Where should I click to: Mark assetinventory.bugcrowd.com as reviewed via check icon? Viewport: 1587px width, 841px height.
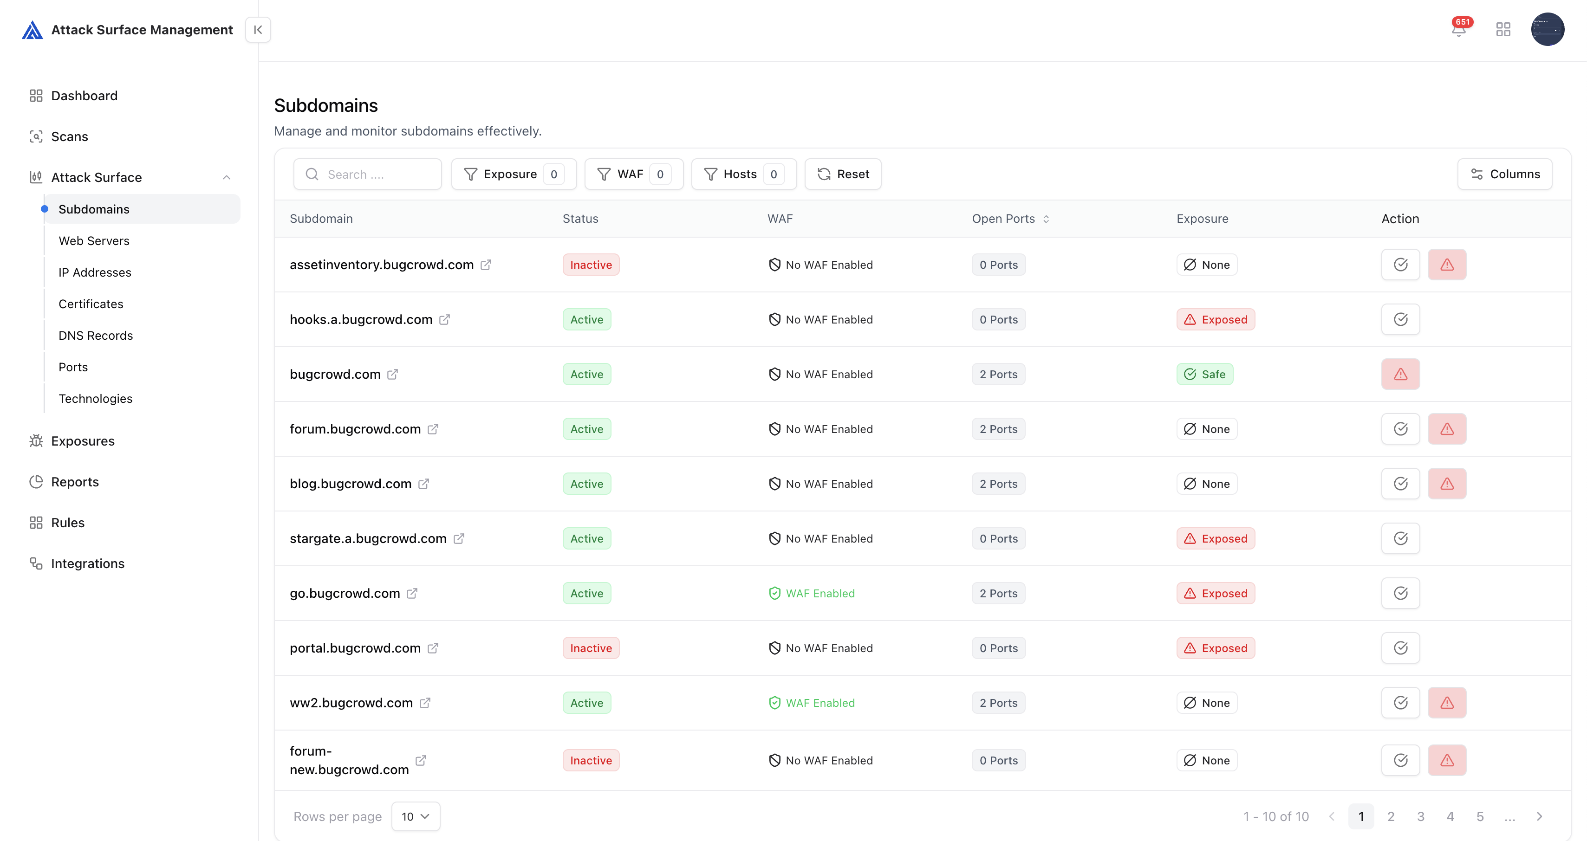click(x=1401, y=264)
